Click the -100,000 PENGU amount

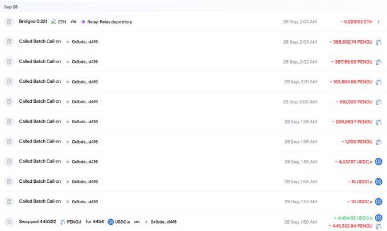tap(354, 102)
